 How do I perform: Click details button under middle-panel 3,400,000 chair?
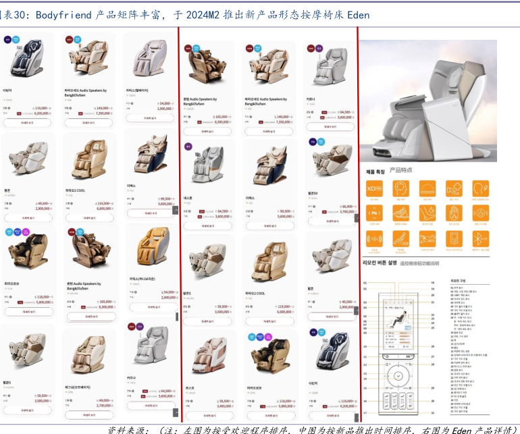(209, 415)
